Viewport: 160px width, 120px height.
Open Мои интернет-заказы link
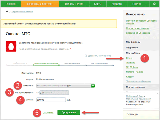pyautogui.click(x=137, y=28)
